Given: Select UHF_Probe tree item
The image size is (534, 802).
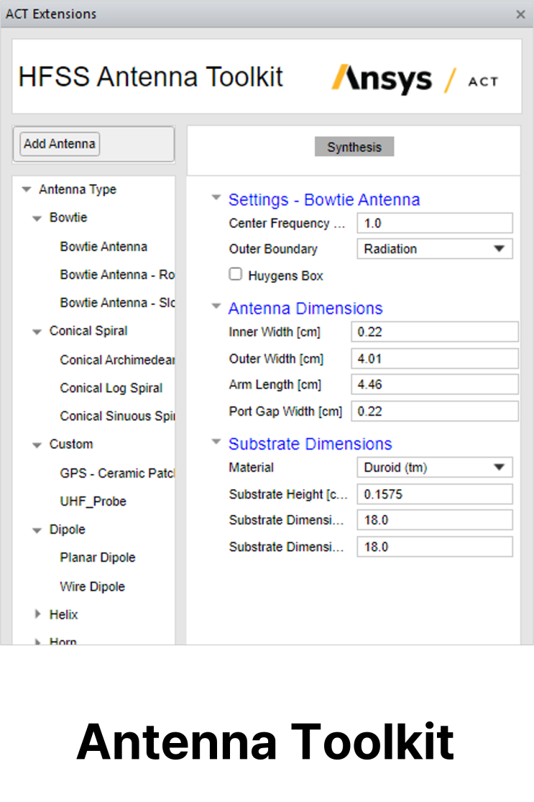Looking at the screenshot, I should click(93, 501).
